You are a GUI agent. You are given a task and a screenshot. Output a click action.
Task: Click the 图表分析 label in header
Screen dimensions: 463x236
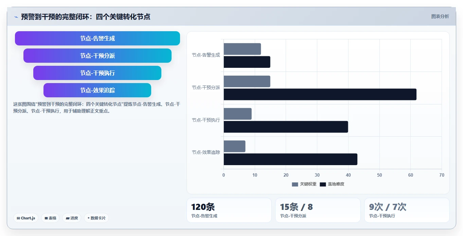tap(440, 16)
